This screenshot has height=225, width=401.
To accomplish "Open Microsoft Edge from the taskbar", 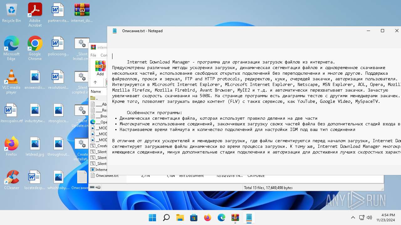I will (x=221, y=217).
